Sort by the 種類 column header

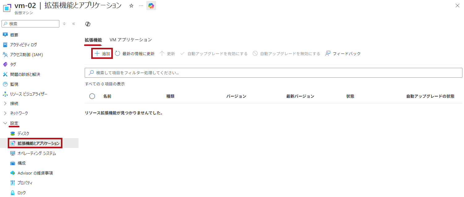[x=170, y=96]
